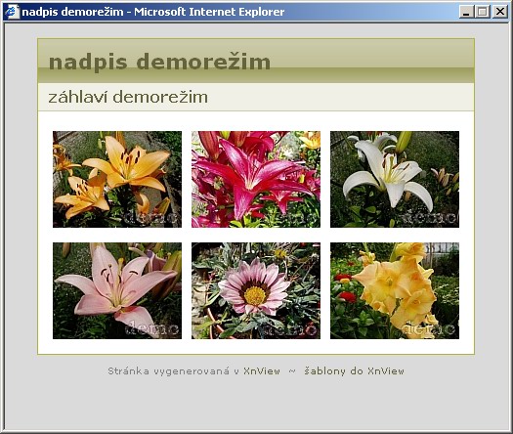The width and height of the screenshot is (513, 434).
Task: Follow the 'Stránka vygenerovaná v XnView' link
Action: pos(194,371)
